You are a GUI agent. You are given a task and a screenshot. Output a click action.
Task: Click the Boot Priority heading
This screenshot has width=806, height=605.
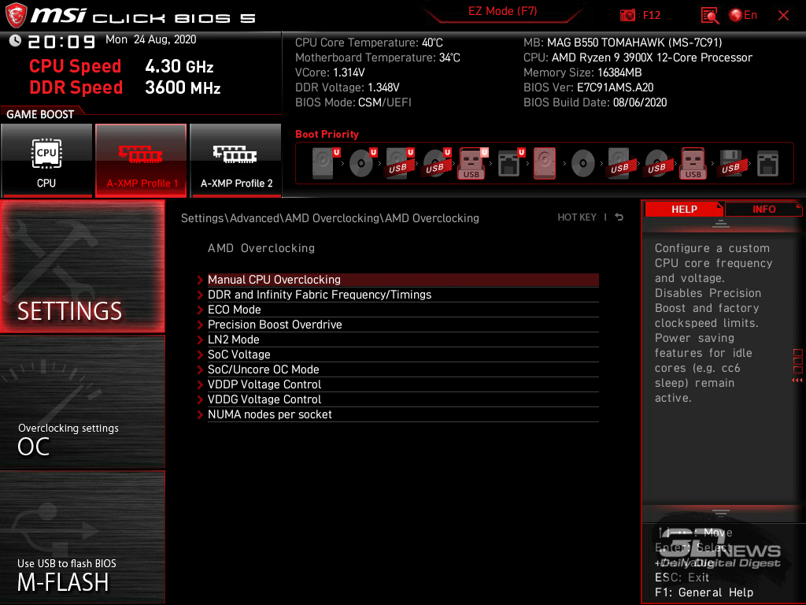[327, 134]
